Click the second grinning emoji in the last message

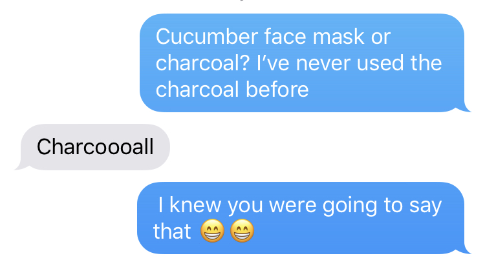[242, 230]
